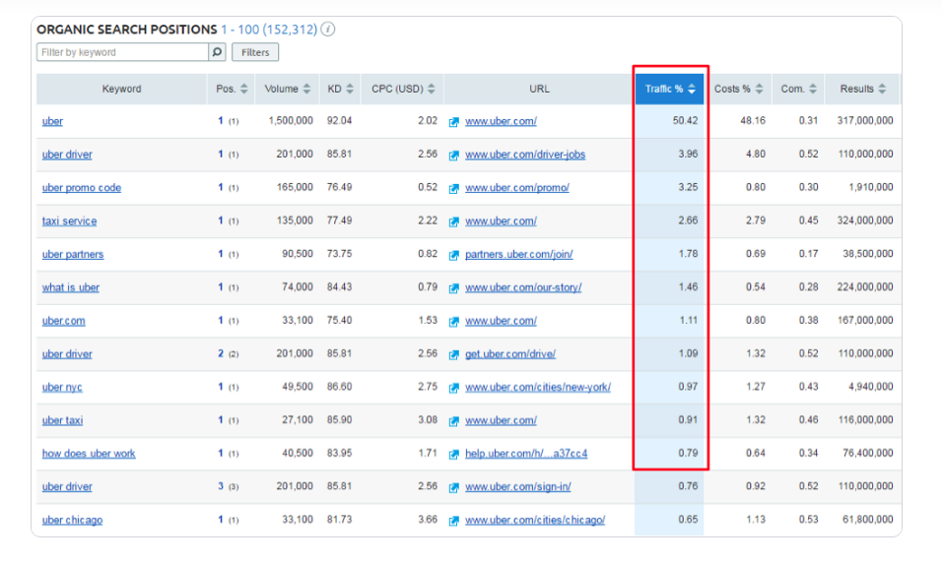Open external link icon beside www.uber.com/cities/new-york/
942x565 pixels.
point(453,388)
